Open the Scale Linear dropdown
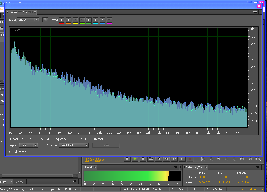The height and width of the screenshot is (192, 267). click(x=28, y=20)
